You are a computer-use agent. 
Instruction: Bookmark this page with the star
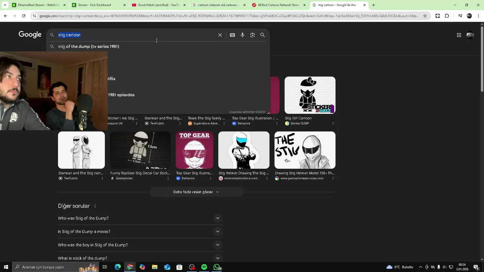pyautogui.click(x=425, y=16)
